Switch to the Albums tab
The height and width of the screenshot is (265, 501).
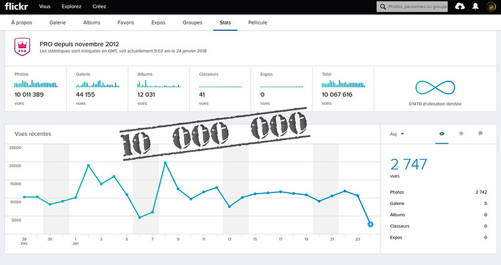(x=91, y=23)
